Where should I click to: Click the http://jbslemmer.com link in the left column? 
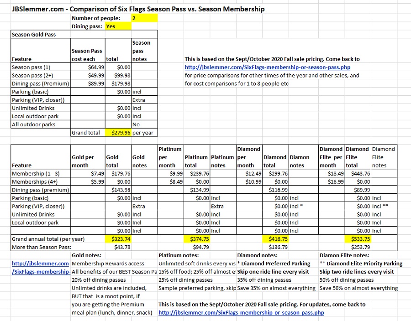(x=40, y=264)
